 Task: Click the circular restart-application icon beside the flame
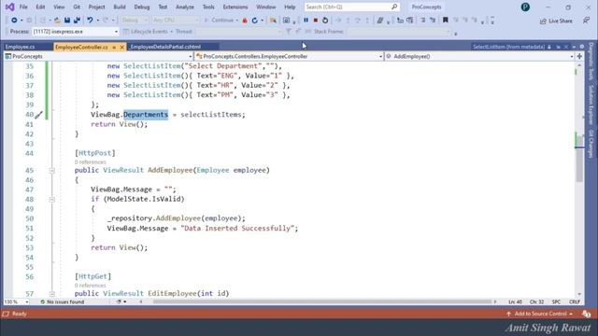[255, 21]
